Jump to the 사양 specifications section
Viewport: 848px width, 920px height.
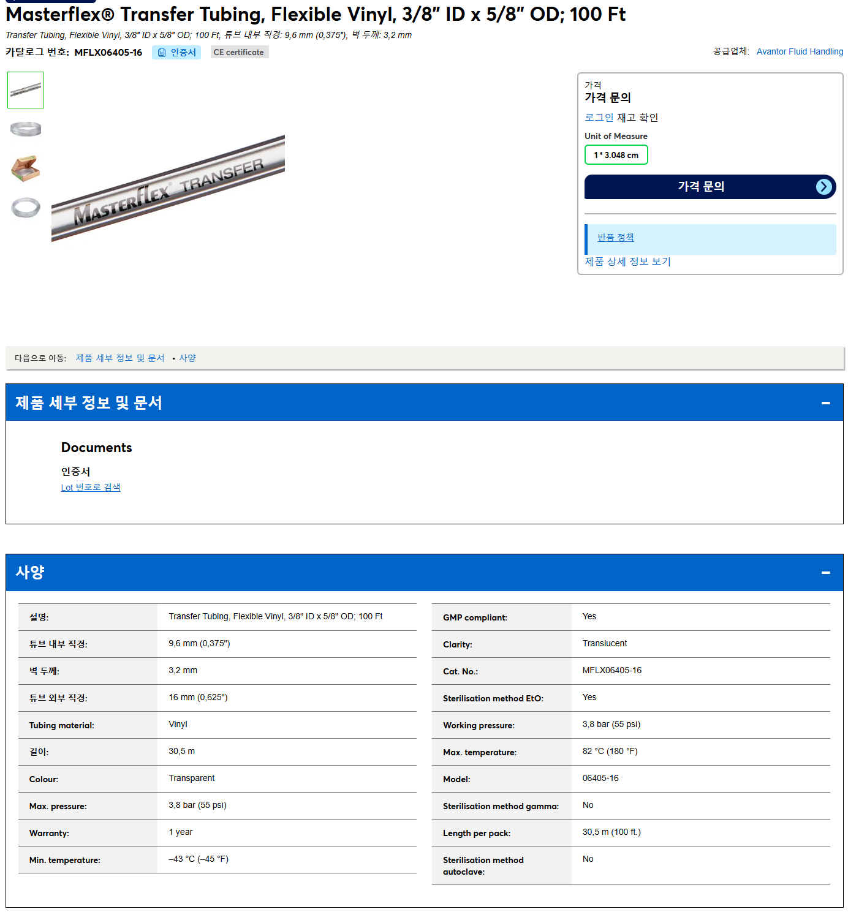187,358
